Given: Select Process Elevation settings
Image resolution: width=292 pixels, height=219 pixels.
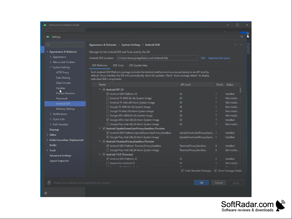Looking at the screenshot, I should click(x=65, y=93).
